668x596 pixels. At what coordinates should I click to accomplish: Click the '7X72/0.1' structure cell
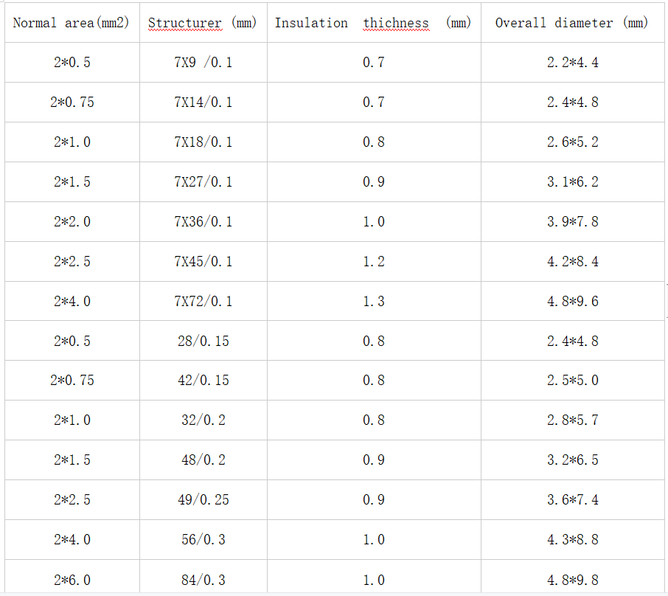pyautogui.click(x=203, y=301)
